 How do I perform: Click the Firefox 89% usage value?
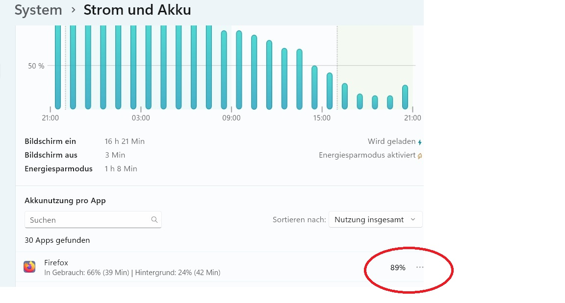pos(398,268)
